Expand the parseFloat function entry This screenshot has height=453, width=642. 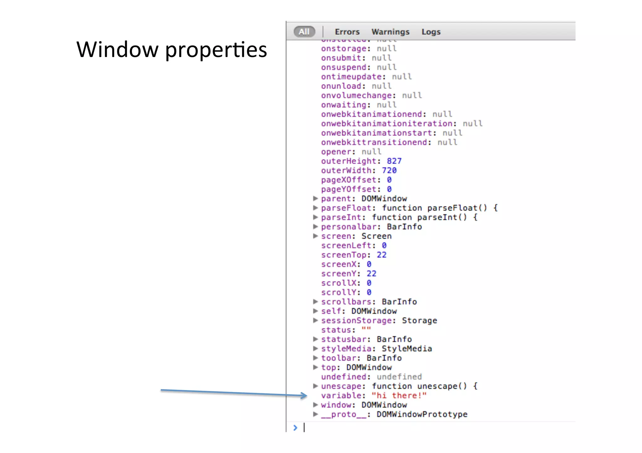(315, 208)
